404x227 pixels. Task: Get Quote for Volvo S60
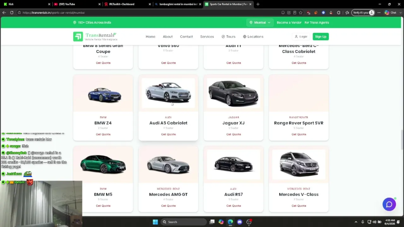pyautogui.click(x=168, y=63)
